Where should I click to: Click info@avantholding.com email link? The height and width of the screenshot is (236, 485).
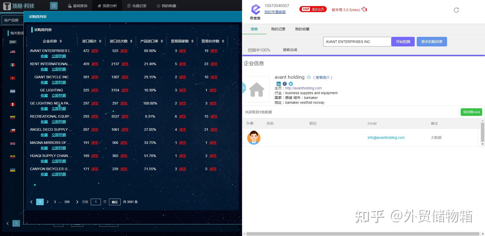[386, 138]
